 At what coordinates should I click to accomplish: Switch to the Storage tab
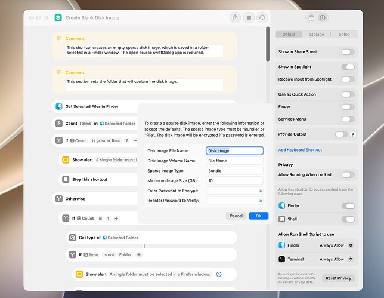[317, 34]
